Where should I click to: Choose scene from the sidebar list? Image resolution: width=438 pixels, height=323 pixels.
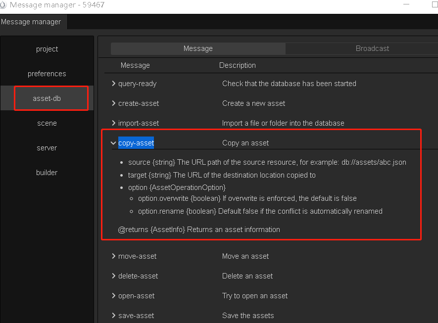pyautogui.click(x=47, y=123)
